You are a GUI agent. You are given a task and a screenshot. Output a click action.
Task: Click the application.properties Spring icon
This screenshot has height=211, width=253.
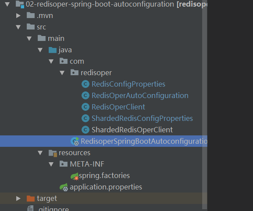64,187
